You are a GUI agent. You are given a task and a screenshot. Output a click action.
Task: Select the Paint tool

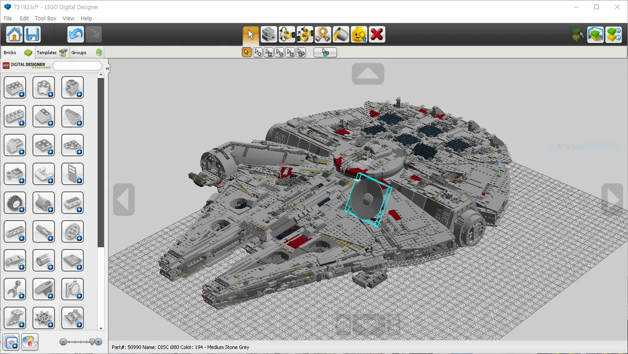(x=340, y=34)
